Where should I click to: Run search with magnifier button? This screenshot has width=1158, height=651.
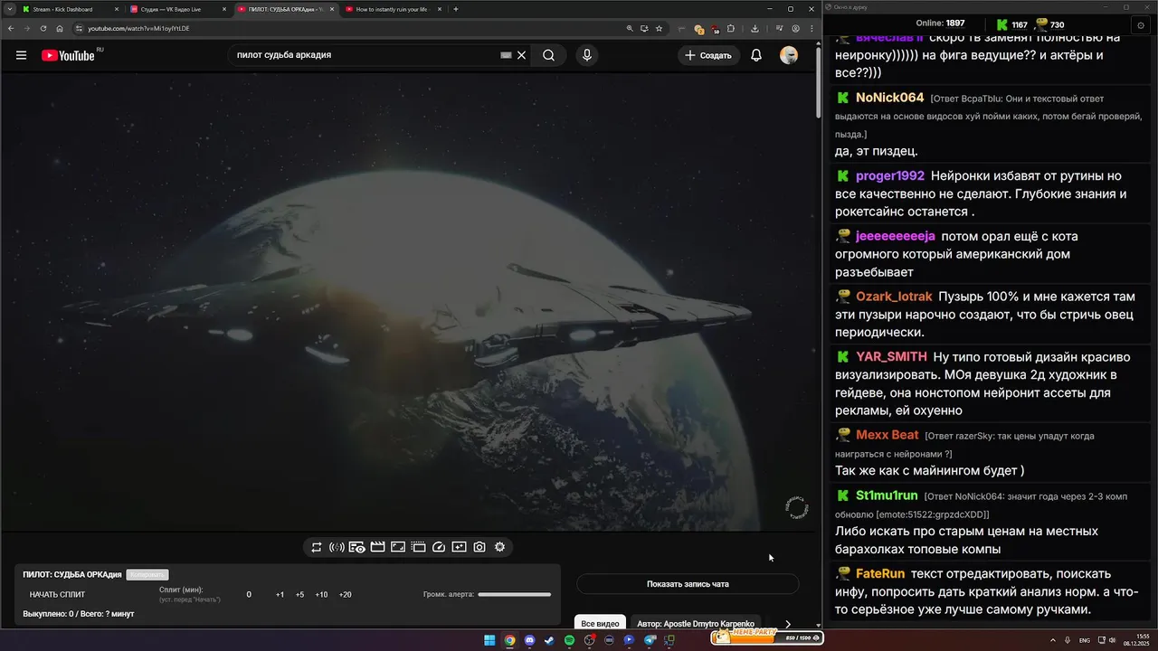point(548,55)
